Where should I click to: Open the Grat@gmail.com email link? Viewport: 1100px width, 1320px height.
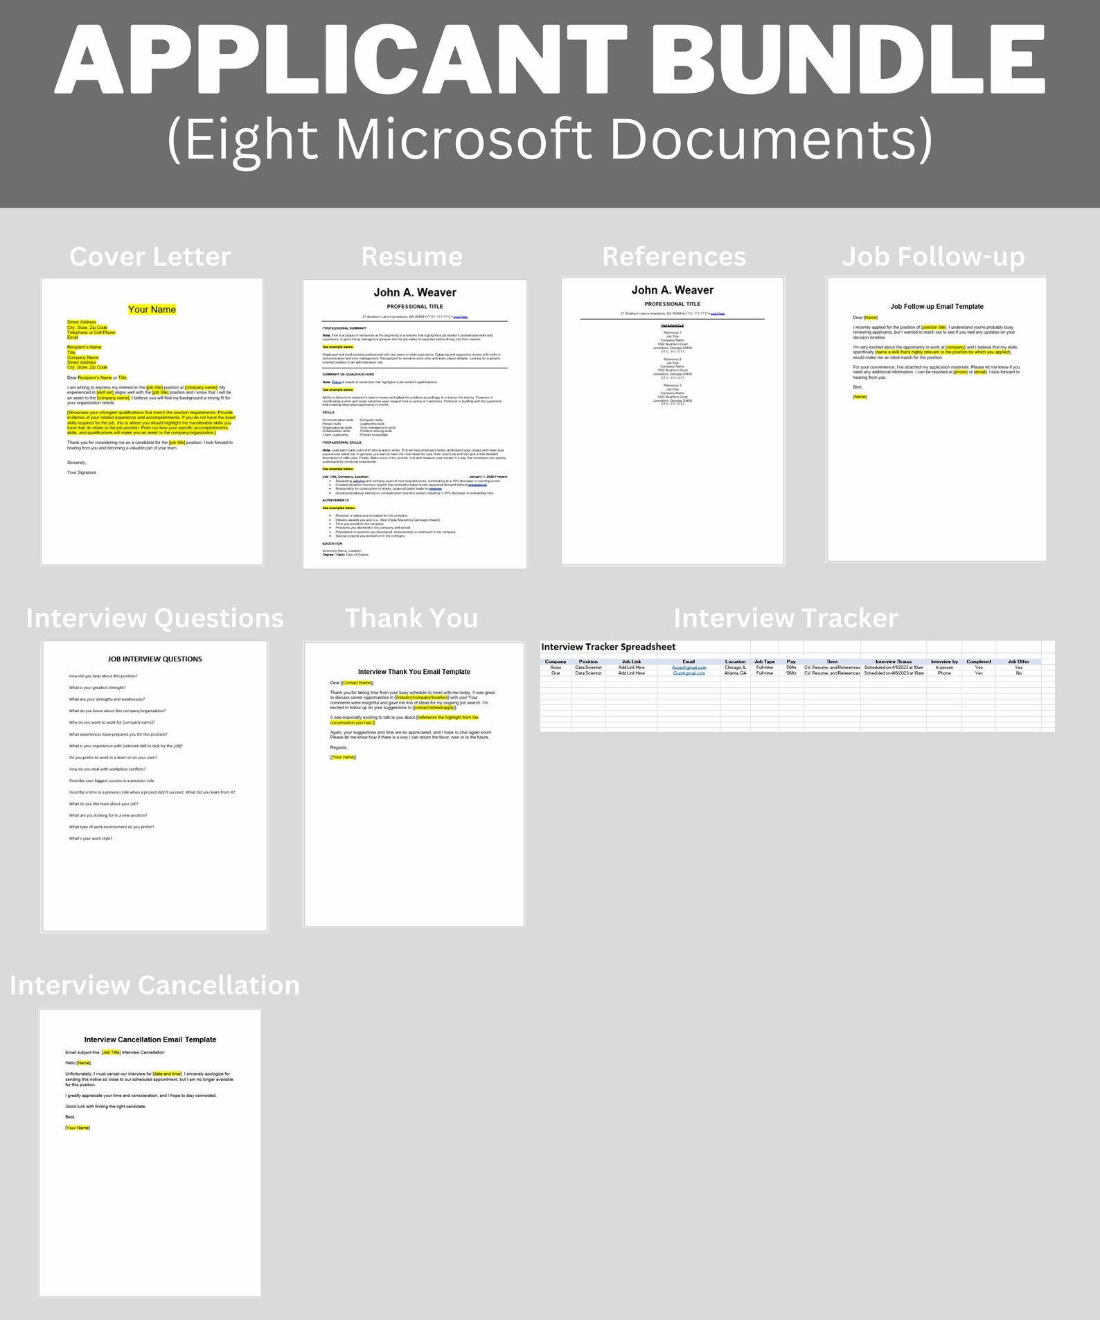689,673
